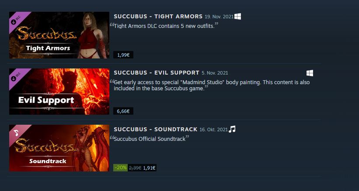Click the discounted 1,91€ price

149,168
